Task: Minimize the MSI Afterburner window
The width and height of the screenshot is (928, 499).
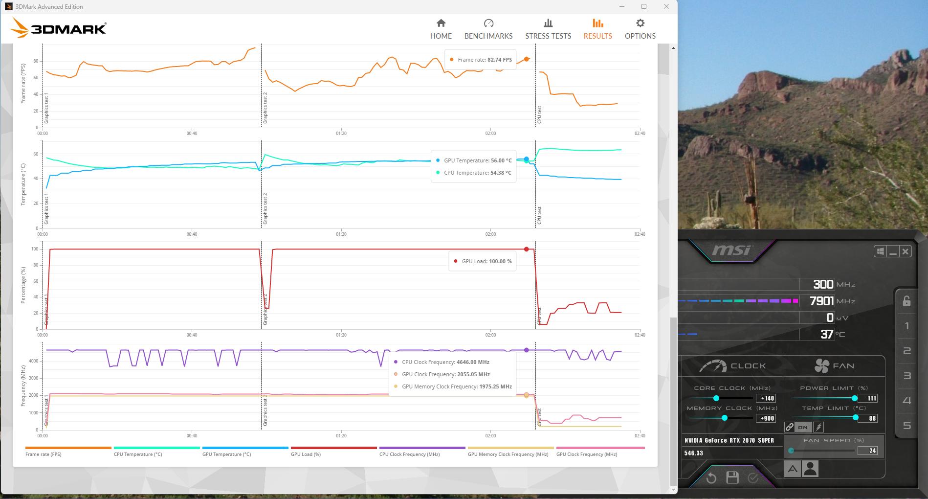Action: tap(893, 251)
